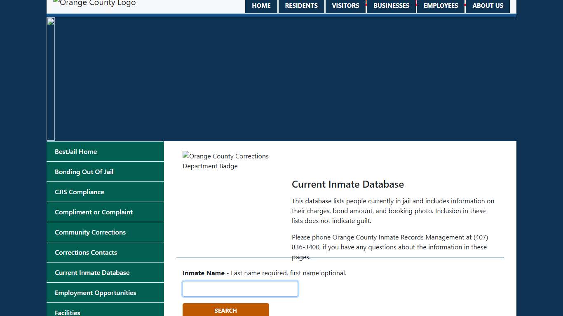This screenshot has height=316, width=563.
Task: Select ABOUT US in top navigation
Action: click(x=488, y=6)
